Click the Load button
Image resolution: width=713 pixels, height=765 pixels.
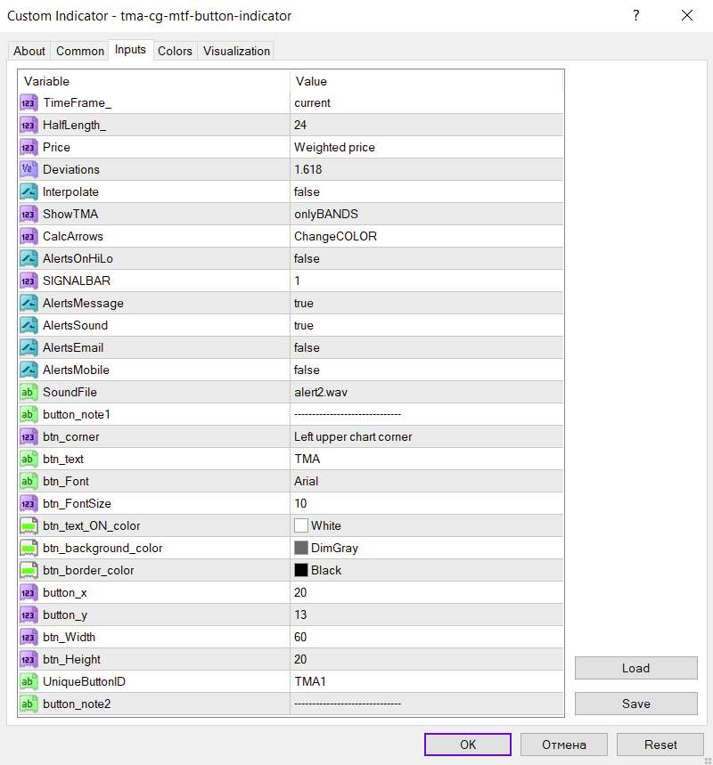pyautogui.click(x=635, y=668)
